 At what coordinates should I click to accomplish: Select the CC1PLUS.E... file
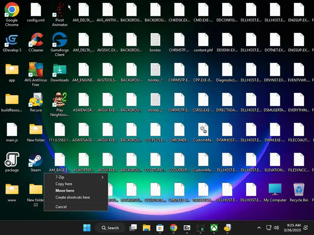155,132
